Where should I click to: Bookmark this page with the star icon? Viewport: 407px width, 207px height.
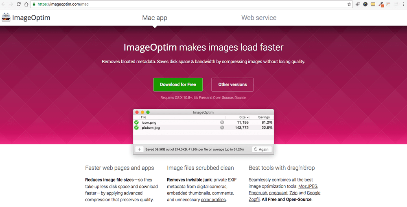pos(349,4)
